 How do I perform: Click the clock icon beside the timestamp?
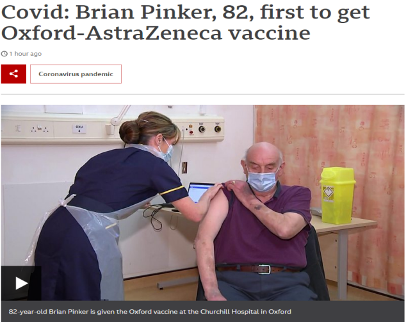(x=4, y=54)
